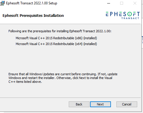The image size is (143, 113).
Task: Select the Visual C++ 2015 (x64) prerequisite line
Action: (56, 44)
